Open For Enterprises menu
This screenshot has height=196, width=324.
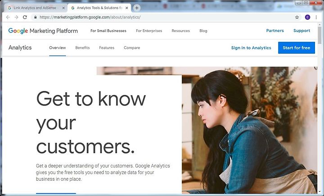click(149, 31)
